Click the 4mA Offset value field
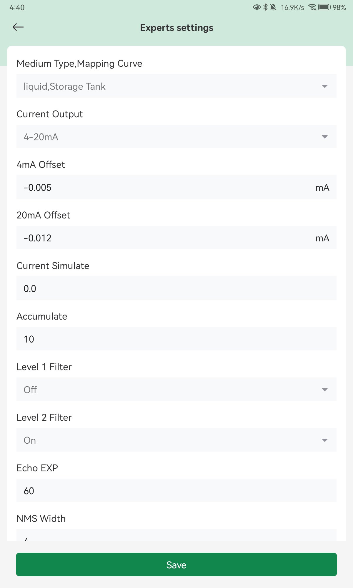 point(176,187)
